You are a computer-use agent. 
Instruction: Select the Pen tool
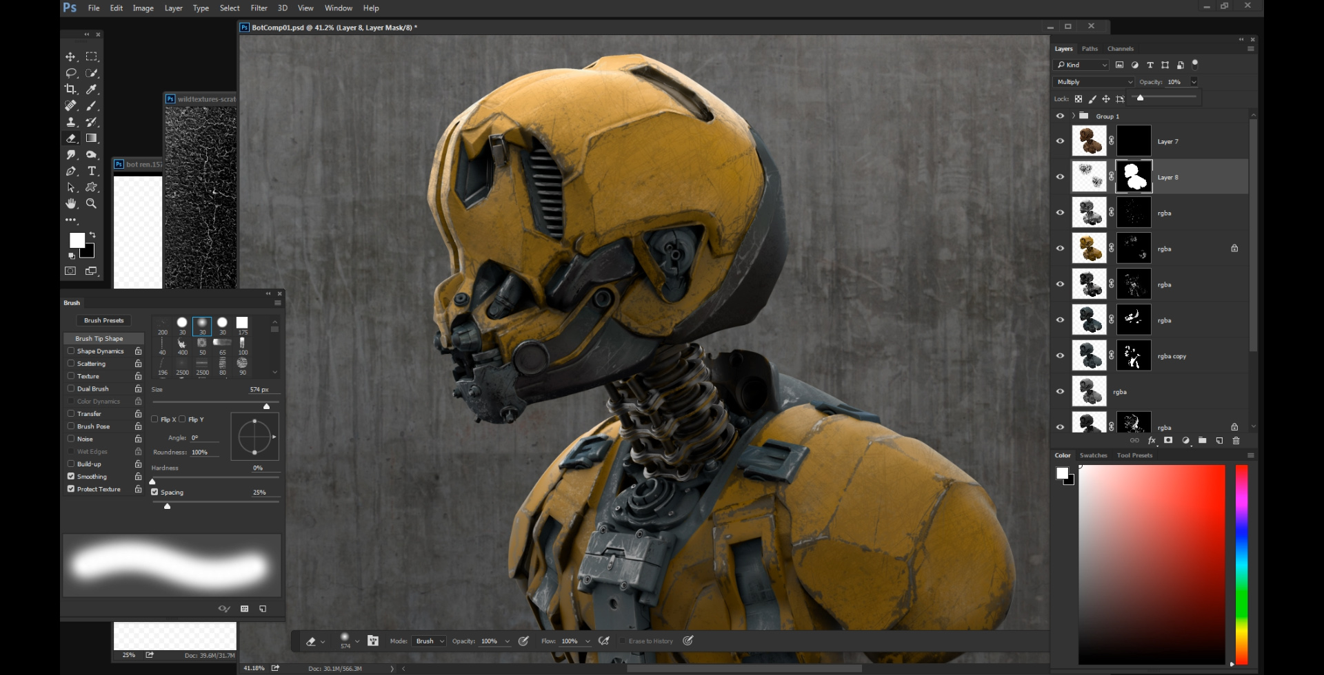pyautogui.click(x=70, y=171)
